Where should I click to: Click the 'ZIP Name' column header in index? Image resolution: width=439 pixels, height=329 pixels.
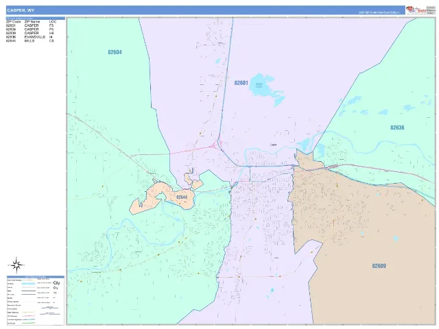tap(32, 21)
